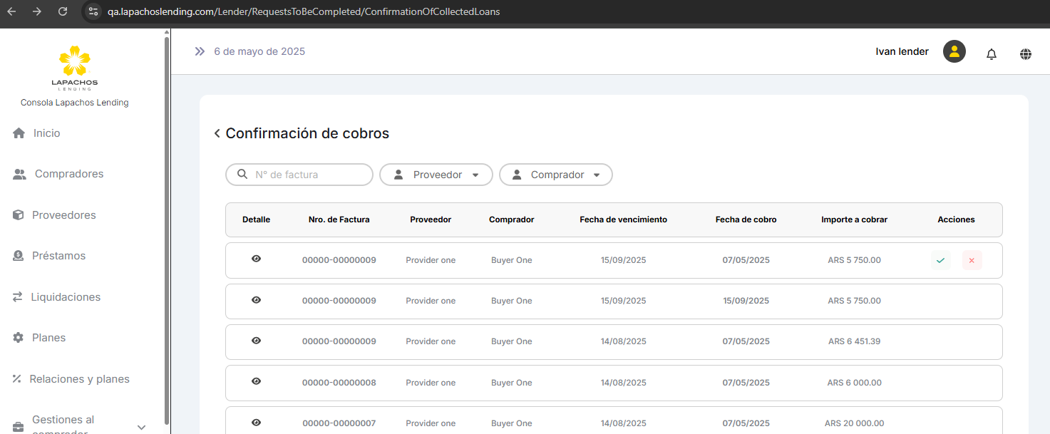View detail of the ARS 6 451.39 invoice

(x=257, y=341)
